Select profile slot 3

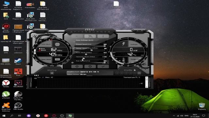tap(126, 73)
